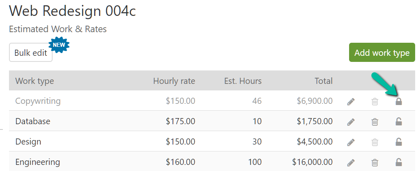Viewport: 418px width, 171px height.
Task: Lock the Database work type
Action: [x=399, y=121]
